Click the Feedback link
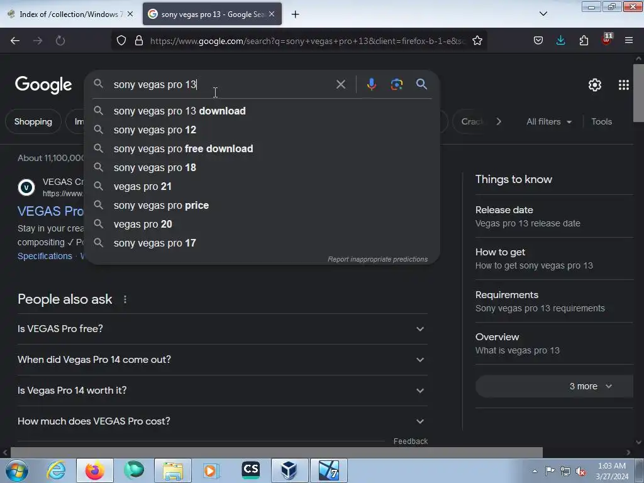The image size is (644, 483). pyautogui.click(x=410, y=441)
